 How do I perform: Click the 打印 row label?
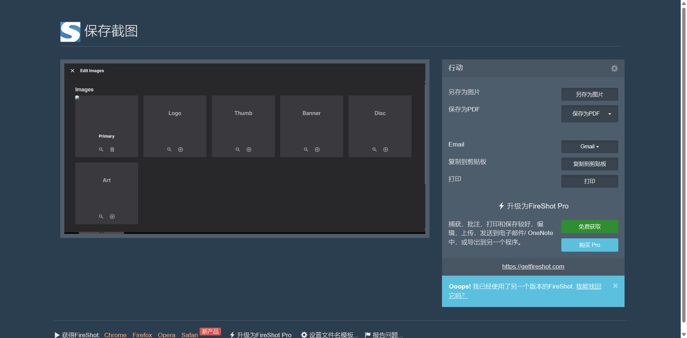coord(455,179)
